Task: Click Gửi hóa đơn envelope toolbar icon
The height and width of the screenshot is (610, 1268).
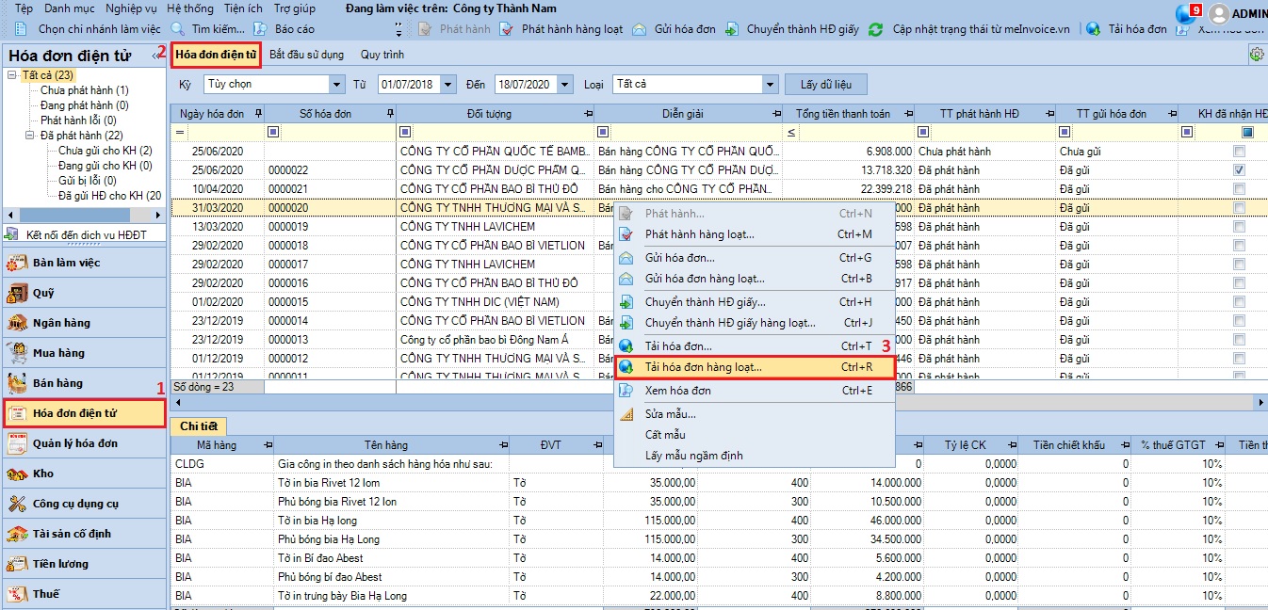Action: tap(639, 29)
